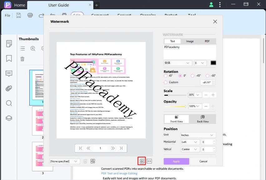This screenshot has height=180, width=266.
Task: Close the Watermark dialog
Action: [x=215, y=22]
